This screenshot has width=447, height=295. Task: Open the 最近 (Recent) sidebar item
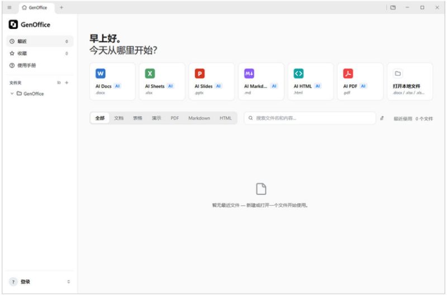(x=40, y=41)
